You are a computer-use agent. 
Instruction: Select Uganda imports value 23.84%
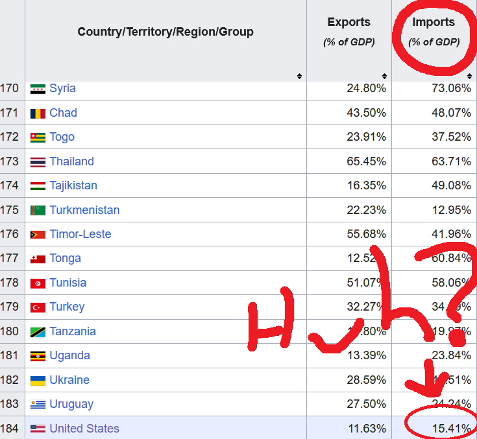pyautogui.click(x=451, y=355)
